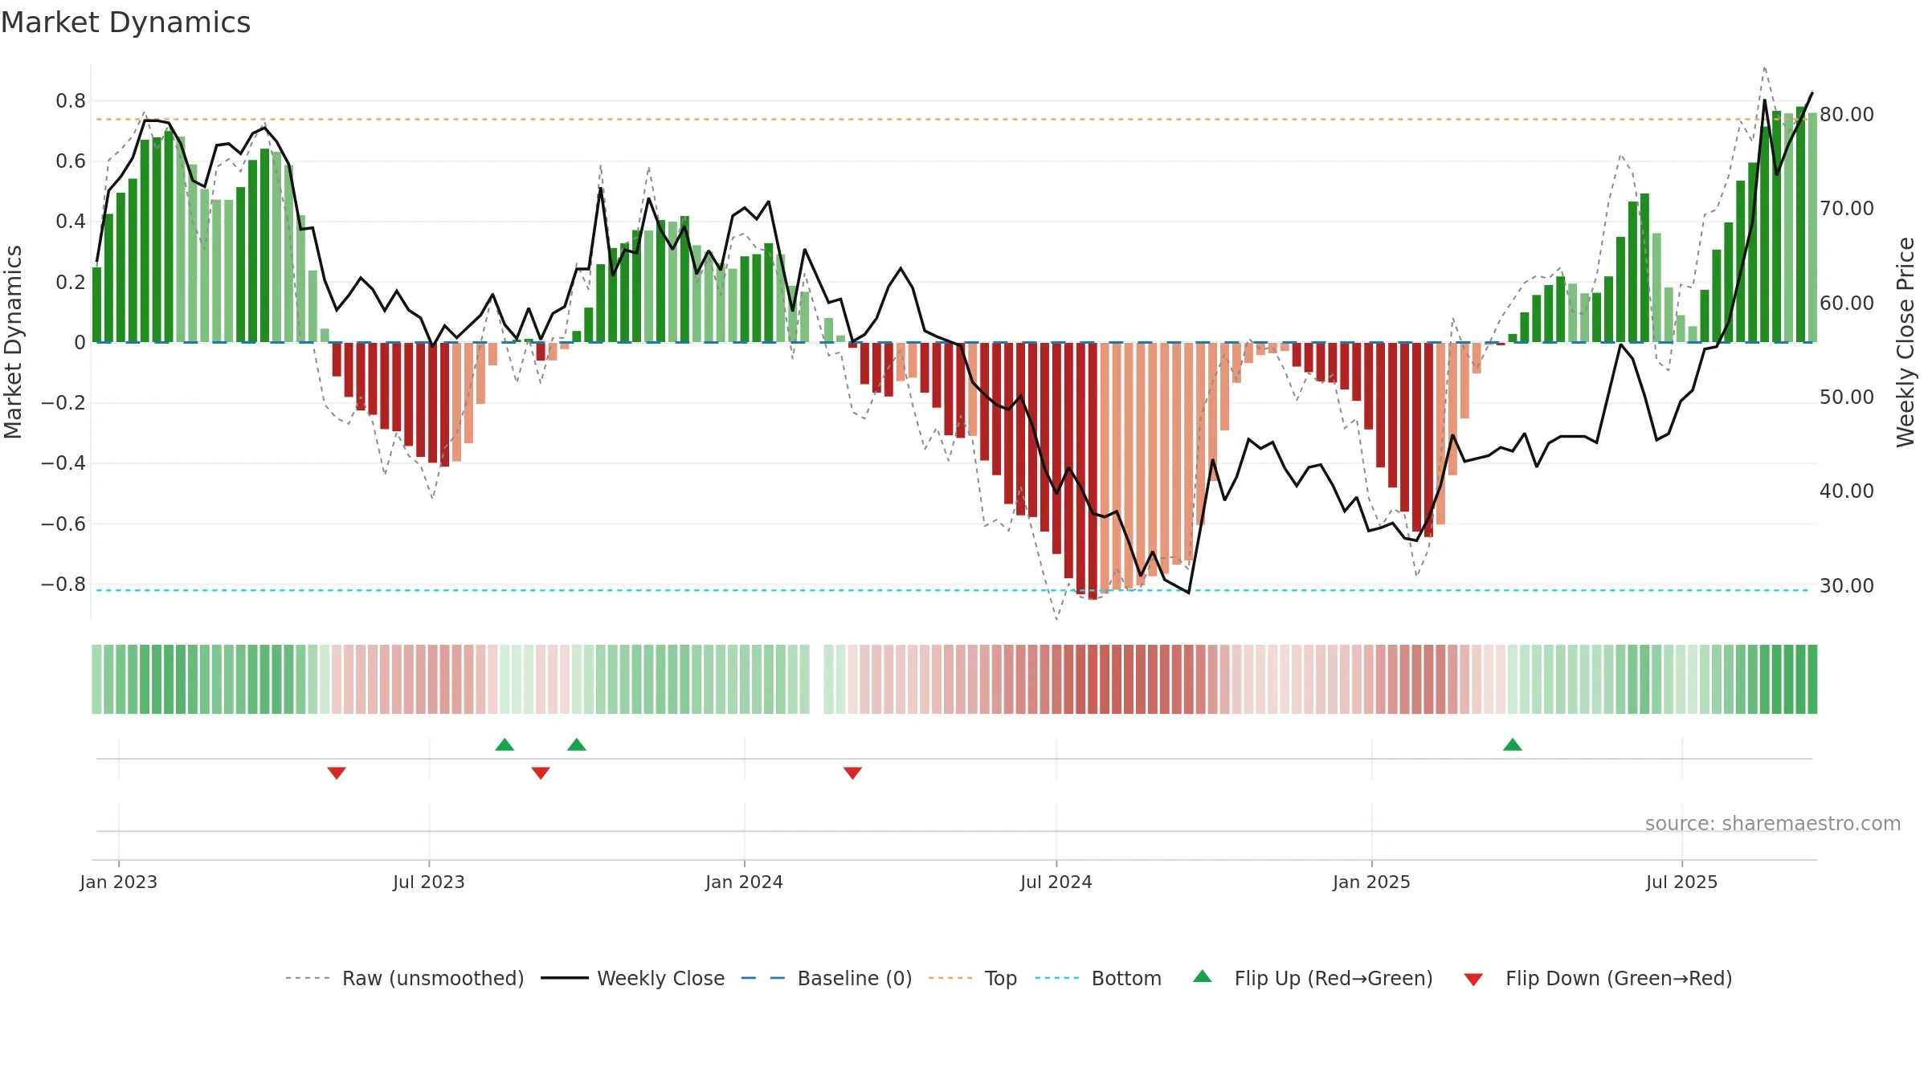1928x1084 pixels.
Task: Click the −0.4 left axis tick
Action: [x=63, y=463]
